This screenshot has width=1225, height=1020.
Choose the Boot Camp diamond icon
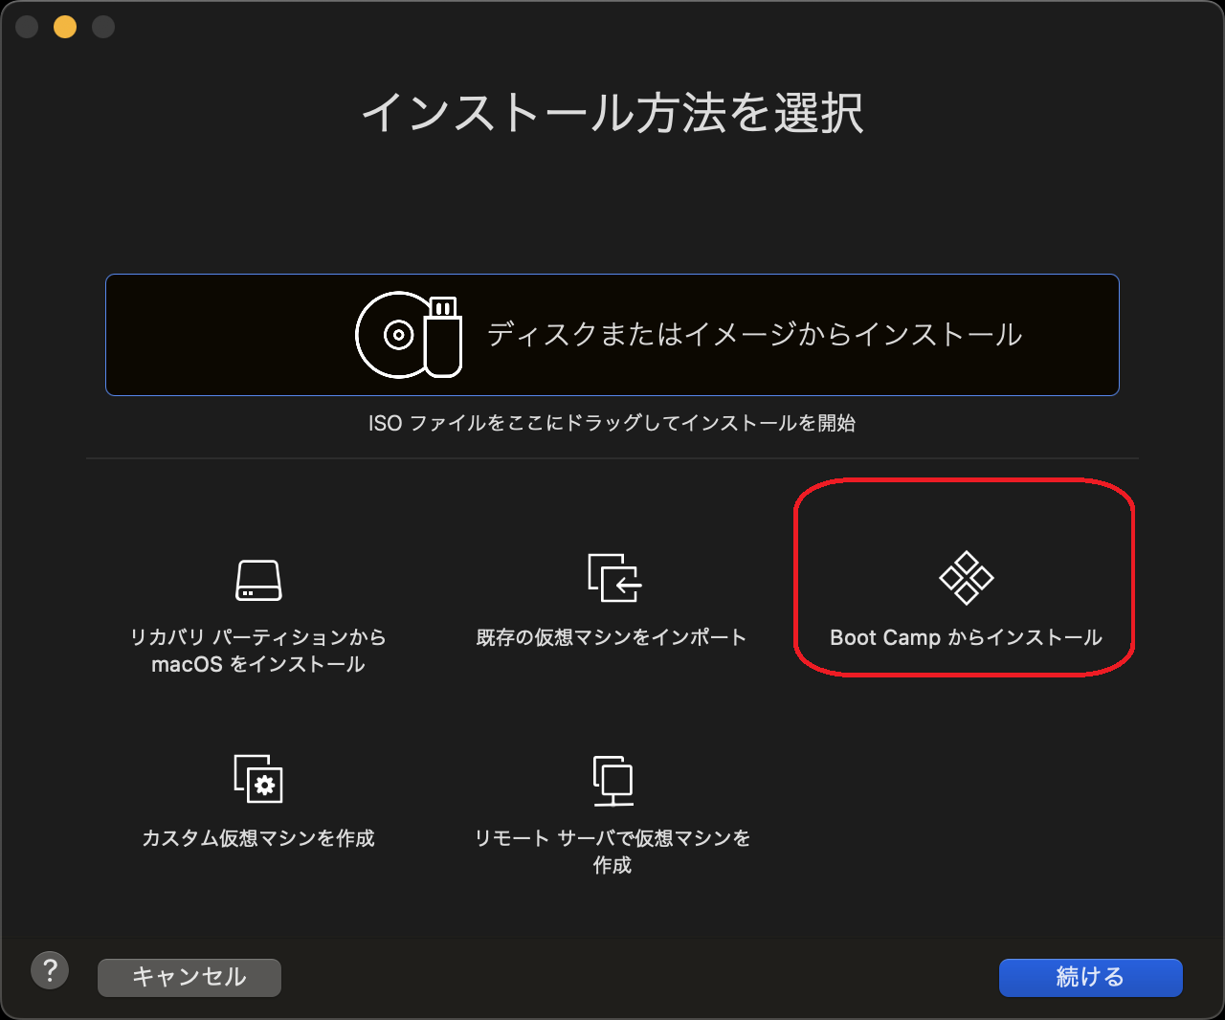click(967, 578)
